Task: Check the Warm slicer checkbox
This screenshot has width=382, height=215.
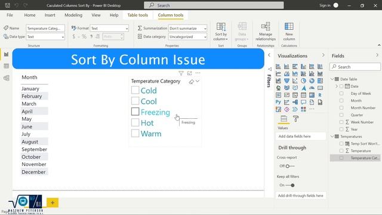Action: [x=135, y=133]
